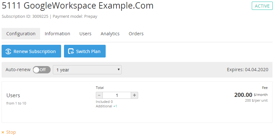Switch to the Information tab

57,34
